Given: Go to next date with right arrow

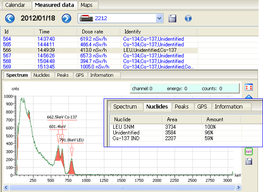Looking at the screenshot, I should click(66, 18).
